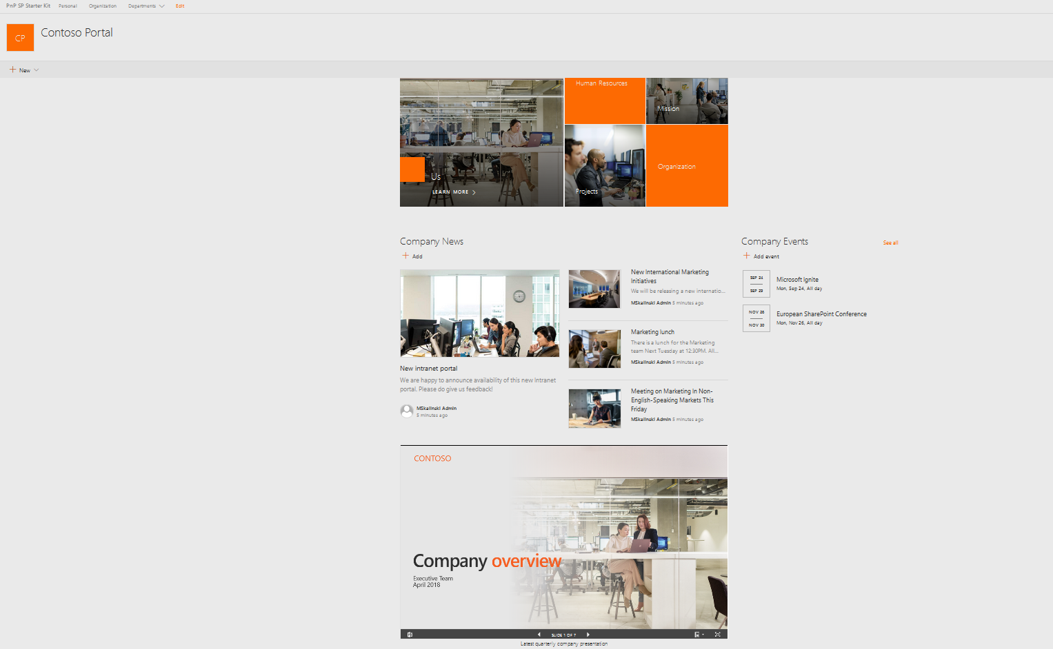Click the plus icon next to New

[x=12, y=70]
